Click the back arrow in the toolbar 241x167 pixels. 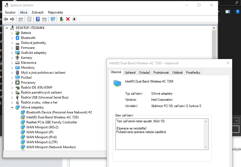click(6, 19)
